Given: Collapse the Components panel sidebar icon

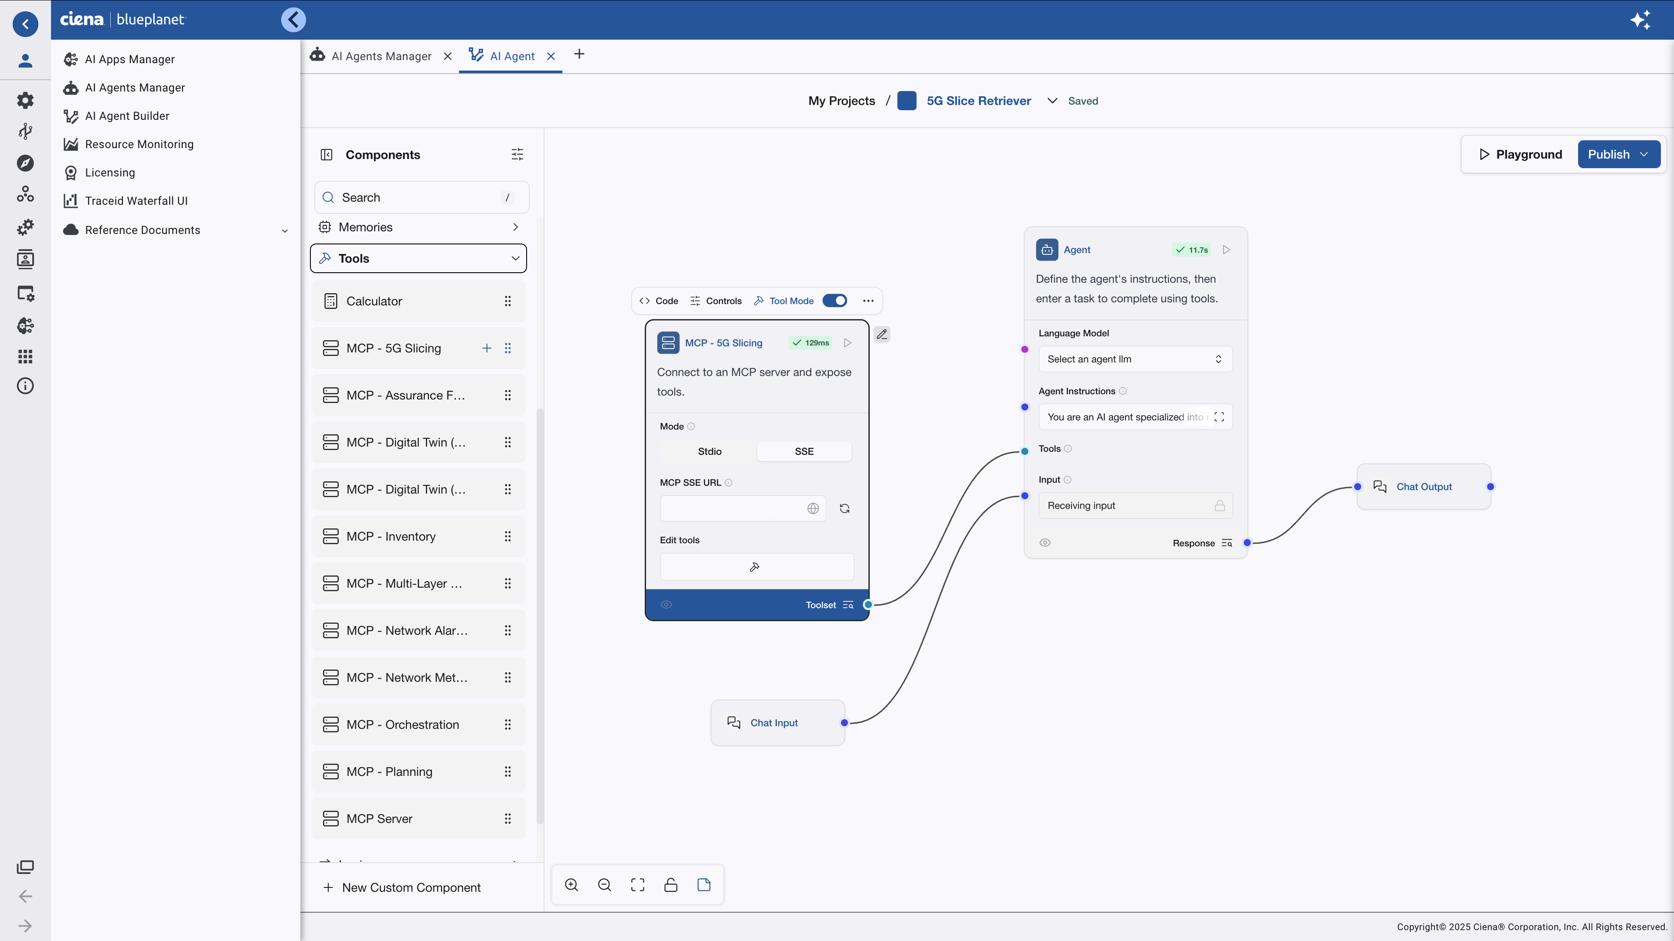Looking at the screenshot, I should point(326,155).
